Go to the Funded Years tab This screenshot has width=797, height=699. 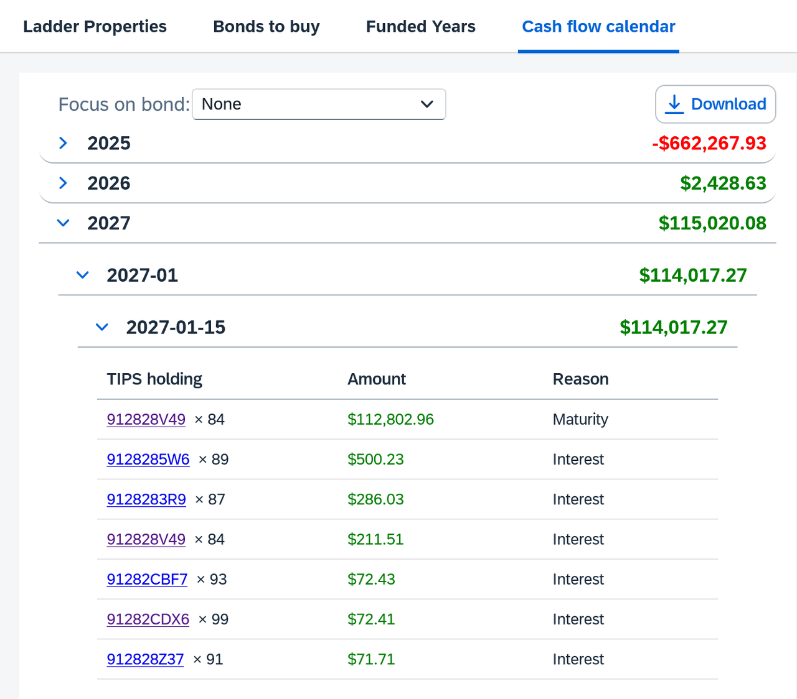tap(420, 27)
